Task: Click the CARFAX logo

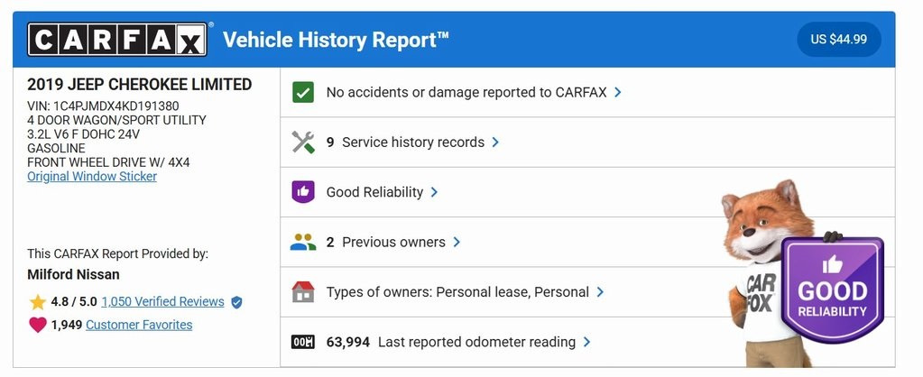Action: click(117, 40)
